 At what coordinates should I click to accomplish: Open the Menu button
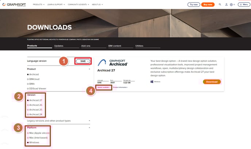point(244,4)
